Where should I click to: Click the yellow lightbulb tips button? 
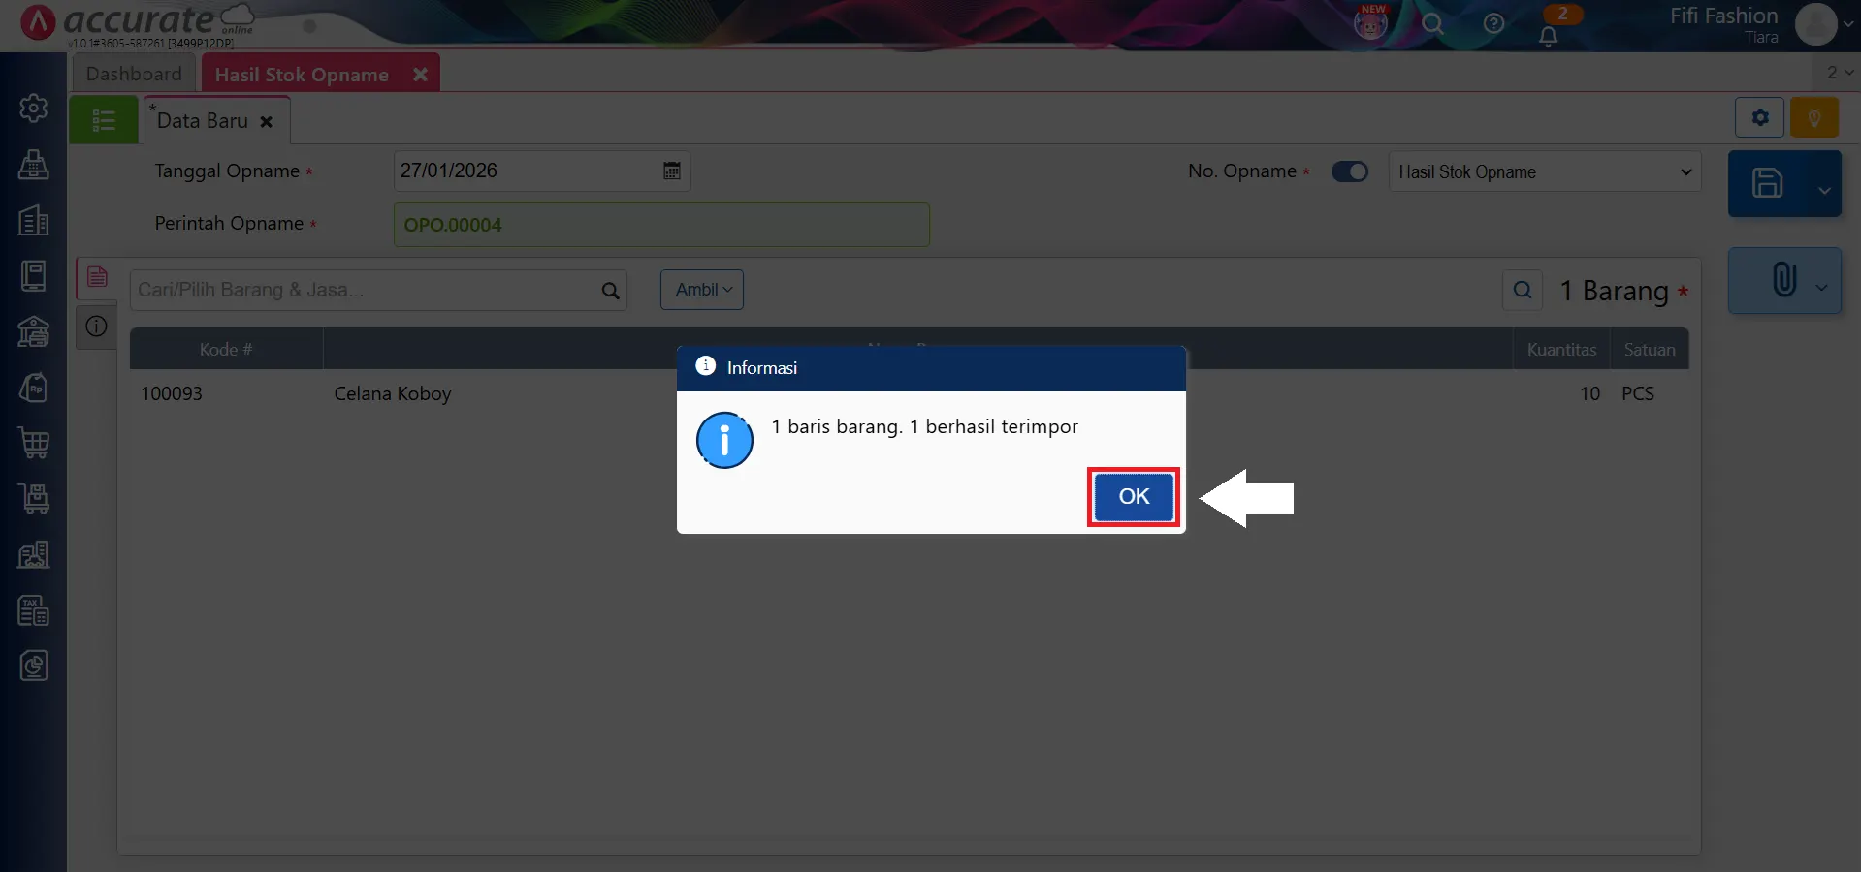(1813, 118)
